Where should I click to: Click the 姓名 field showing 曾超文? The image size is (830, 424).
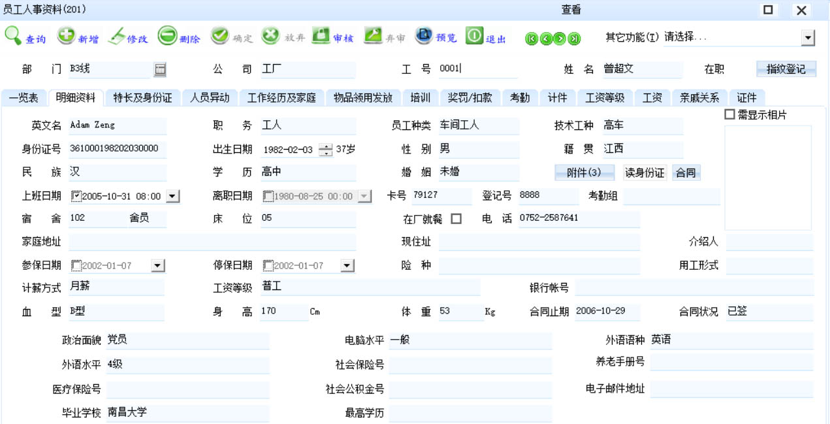point(642,69)
